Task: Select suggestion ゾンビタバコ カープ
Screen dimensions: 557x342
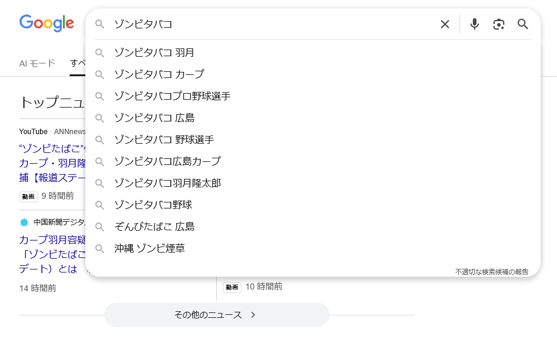Action: tap(159, 74)
